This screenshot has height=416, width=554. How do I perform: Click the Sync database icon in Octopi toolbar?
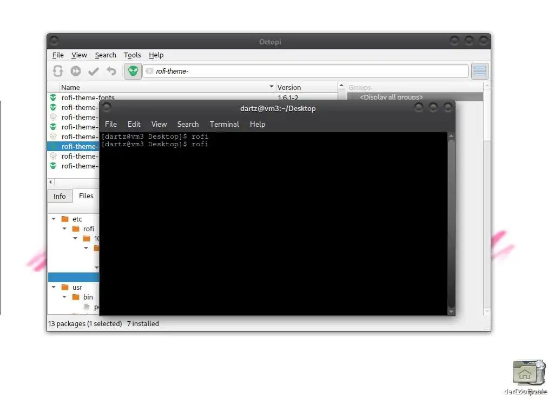click(x=58, y=71)
